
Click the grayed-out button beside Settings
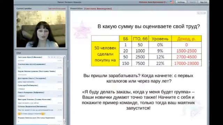tap(192, 2)
